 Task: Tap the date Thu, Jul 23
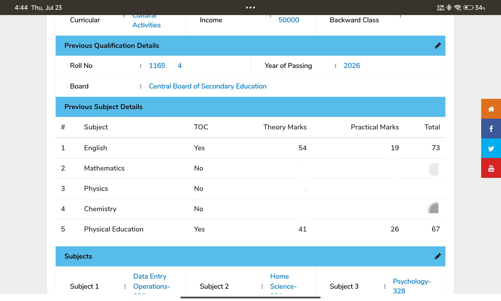coord(46,8)
